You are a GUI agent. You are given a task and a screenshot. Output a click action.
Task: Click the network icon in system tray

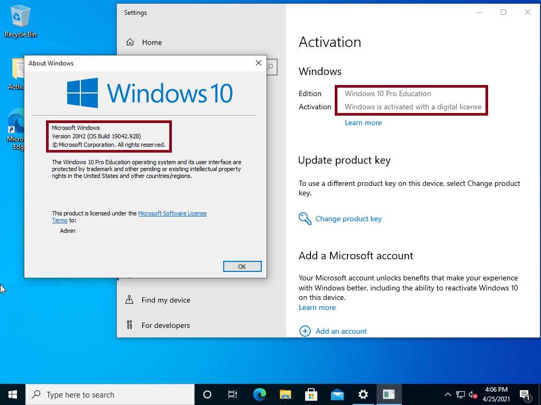(x=461, y=394)
